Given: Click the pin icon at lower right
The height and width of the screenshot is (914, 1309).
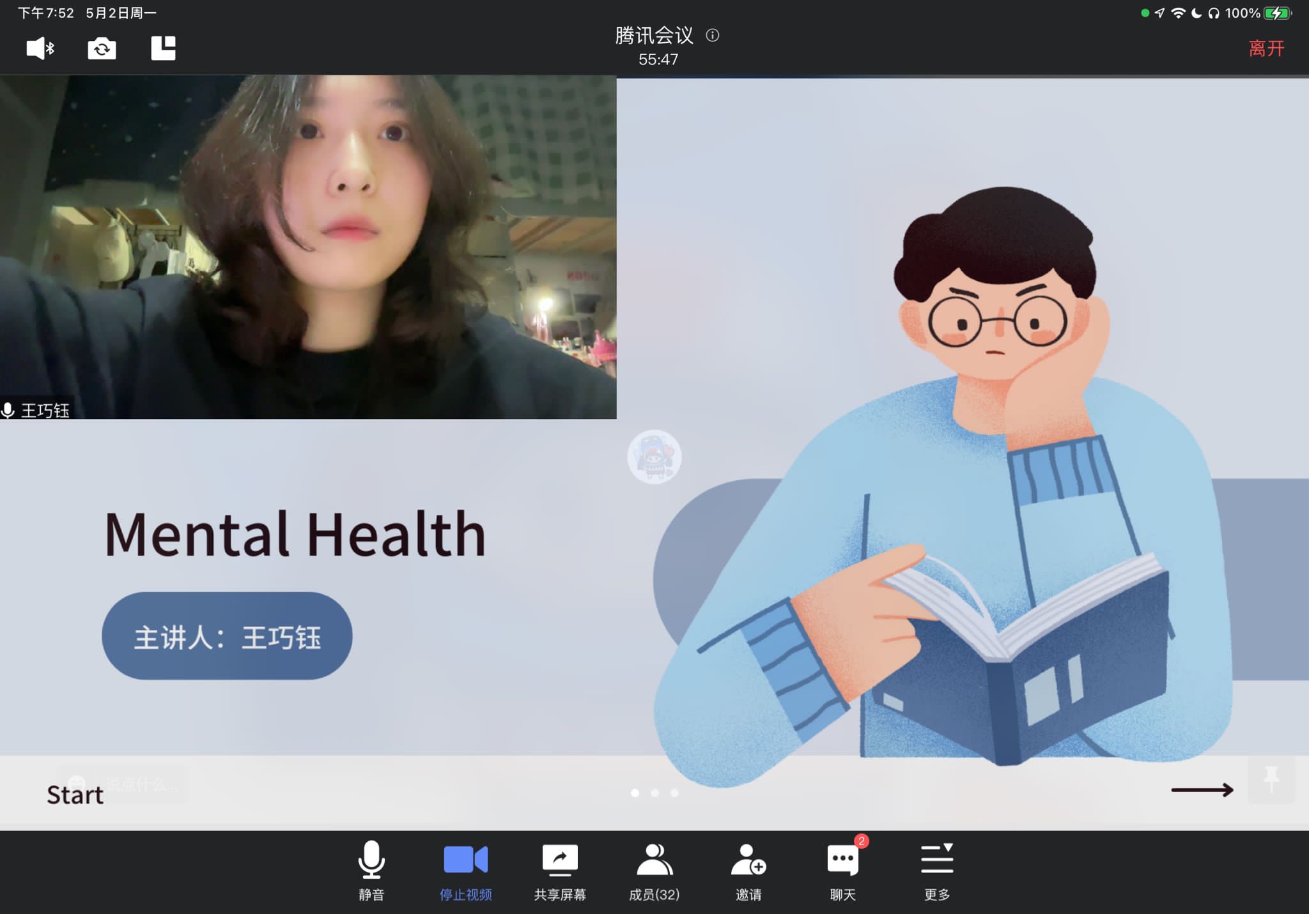Looking at the screenshot, I should [x=1271, y=780].
